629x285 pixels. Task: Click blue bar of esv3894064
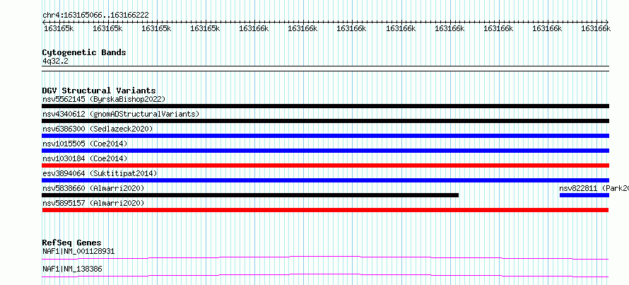click(x=325, y=180)
